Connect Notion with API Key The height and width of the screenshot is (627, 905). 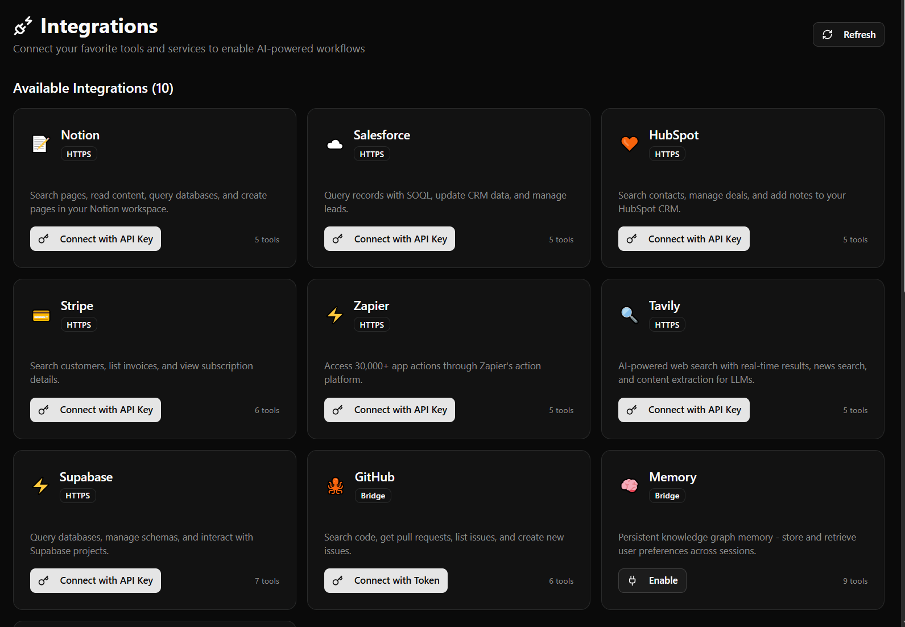(96, 239)
